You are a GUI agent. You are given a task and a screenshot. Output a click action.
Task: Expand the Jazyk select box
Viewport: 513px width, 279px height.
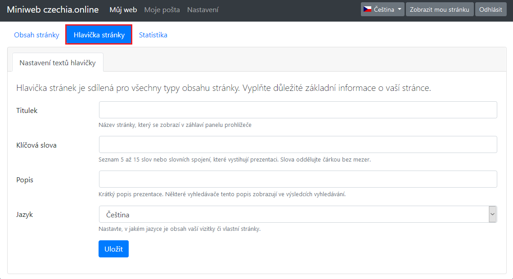pos(297,215)
